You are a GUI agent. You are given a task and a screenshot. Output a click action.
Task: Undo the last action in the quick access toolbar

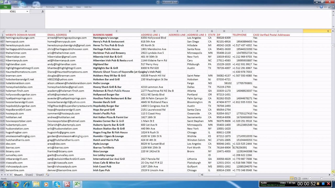(x=10, y=2)
